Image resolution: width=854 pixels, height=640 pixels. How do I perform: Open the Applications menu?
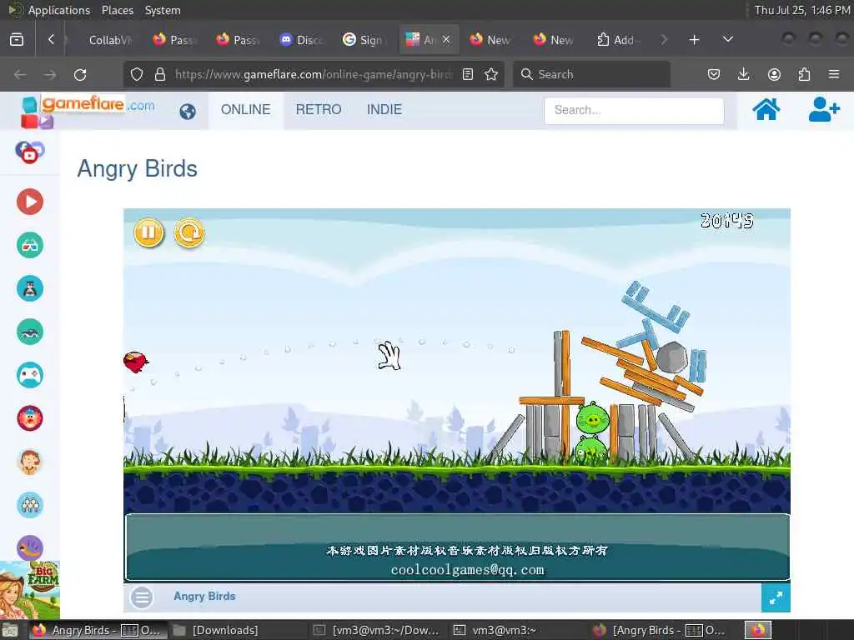tap(59, 10)
